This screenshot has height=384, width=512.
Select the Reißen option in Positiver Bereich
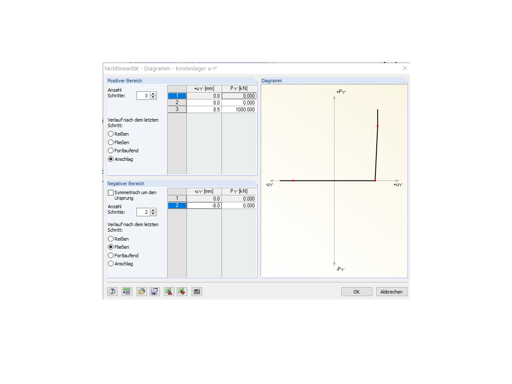pyautogui.click(x=111, y=134)
